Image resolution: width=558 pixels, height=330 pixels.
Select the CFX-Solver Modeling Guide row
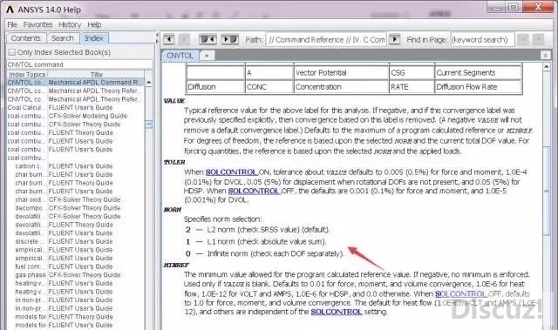(x=76, y=116)
